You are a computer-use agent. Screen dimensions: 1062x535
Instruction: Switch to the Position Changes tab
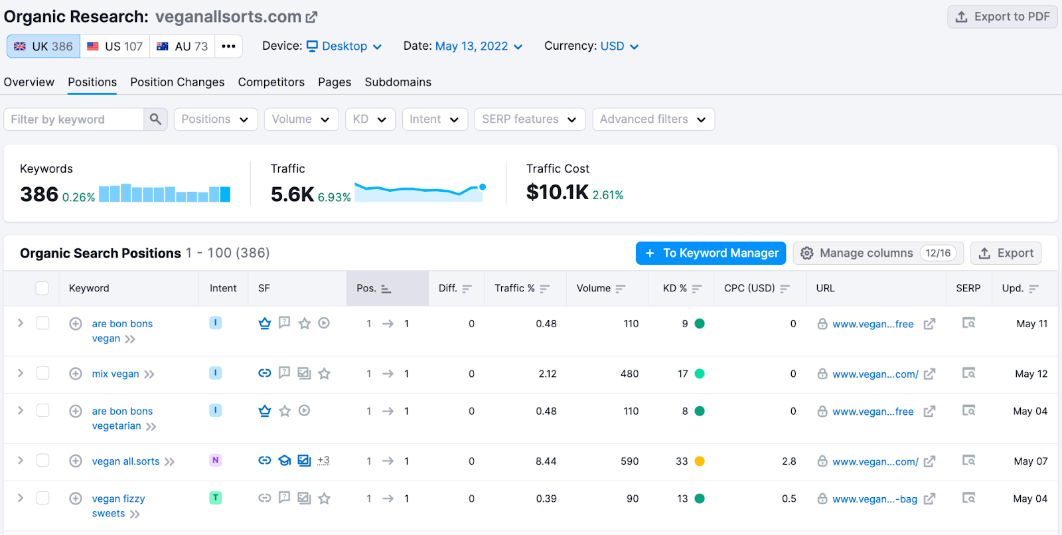177,82
